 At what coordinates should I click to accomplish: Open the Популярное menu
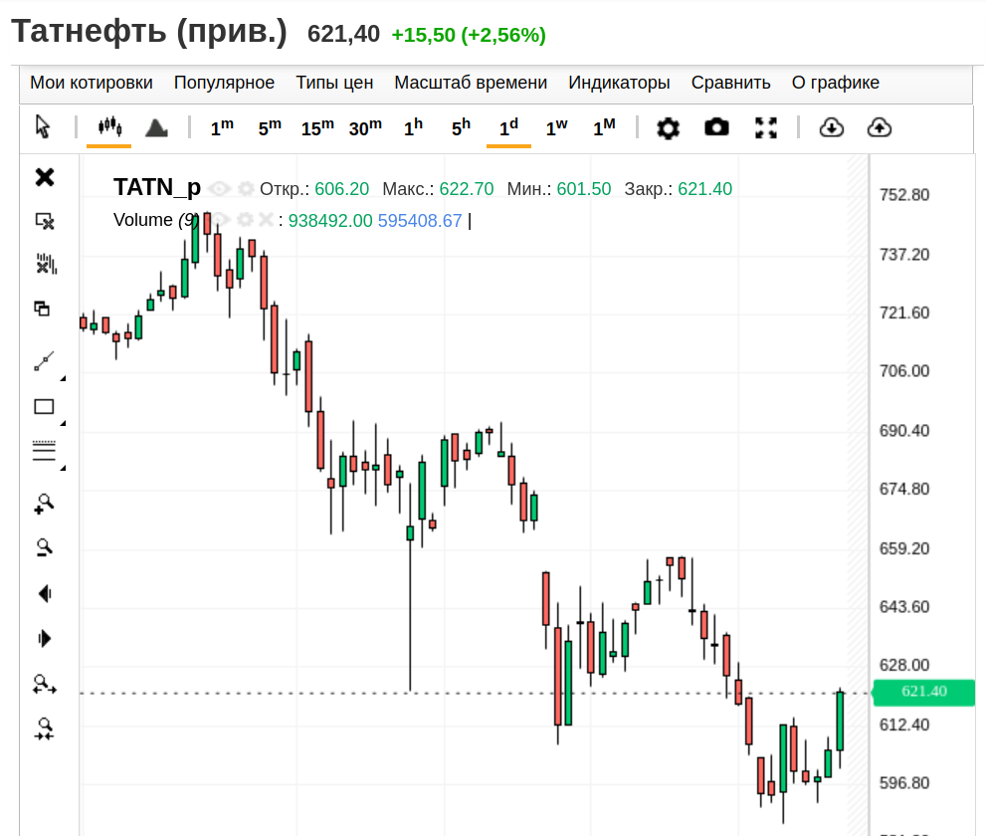click(x=225, y=83)
